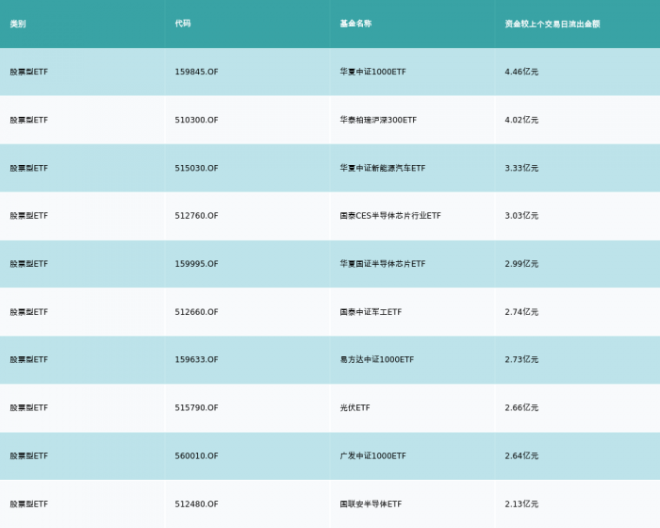Image resolution: width=660 pixels, height=528 pixels.
Task: Click the 2.66亿元 outflow value
Action: [x=521, y=408]
